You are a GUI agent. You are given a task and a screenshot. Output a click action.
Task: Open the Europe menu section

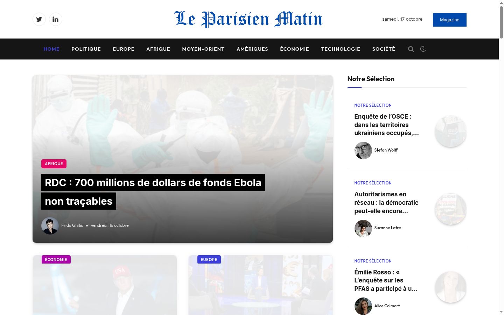[124, 49]
